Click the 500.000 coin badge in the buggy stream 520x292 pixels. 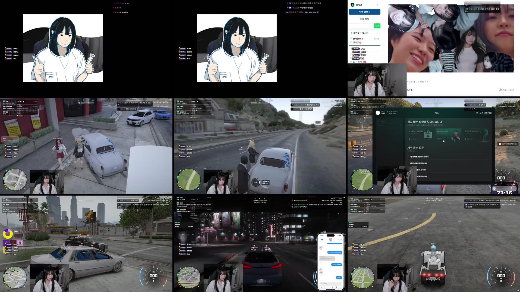[x=356, y=254]
